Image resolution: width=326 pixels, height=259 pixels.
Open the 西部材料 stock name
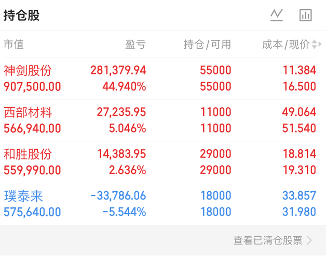[x=28, y=112]
